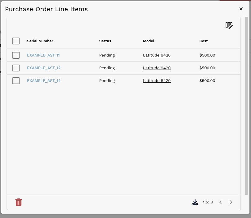Click $500.00 cost in EXAMPLE_AST_11 row
251x218 pixels.
[207, 55]
